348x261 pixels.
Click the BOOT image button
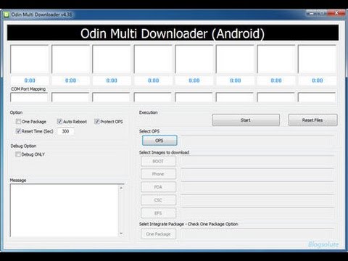(158, 161)
